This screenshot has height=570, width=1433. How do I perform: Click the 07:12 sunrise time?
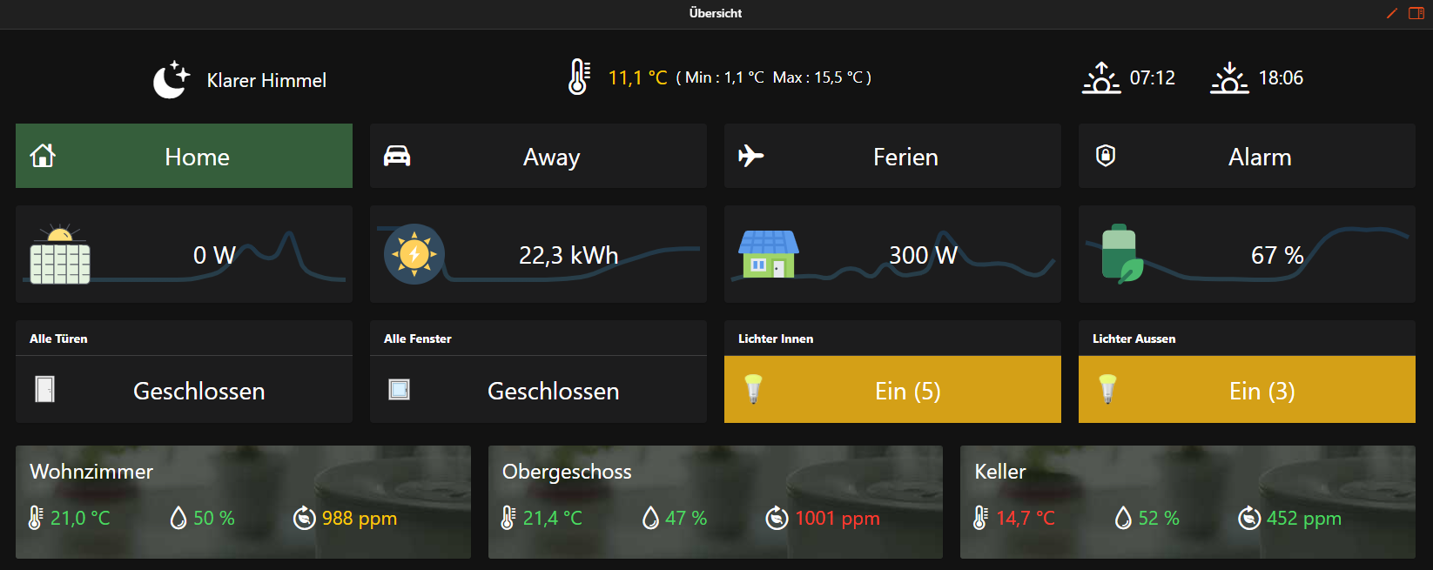point(1153,77)
